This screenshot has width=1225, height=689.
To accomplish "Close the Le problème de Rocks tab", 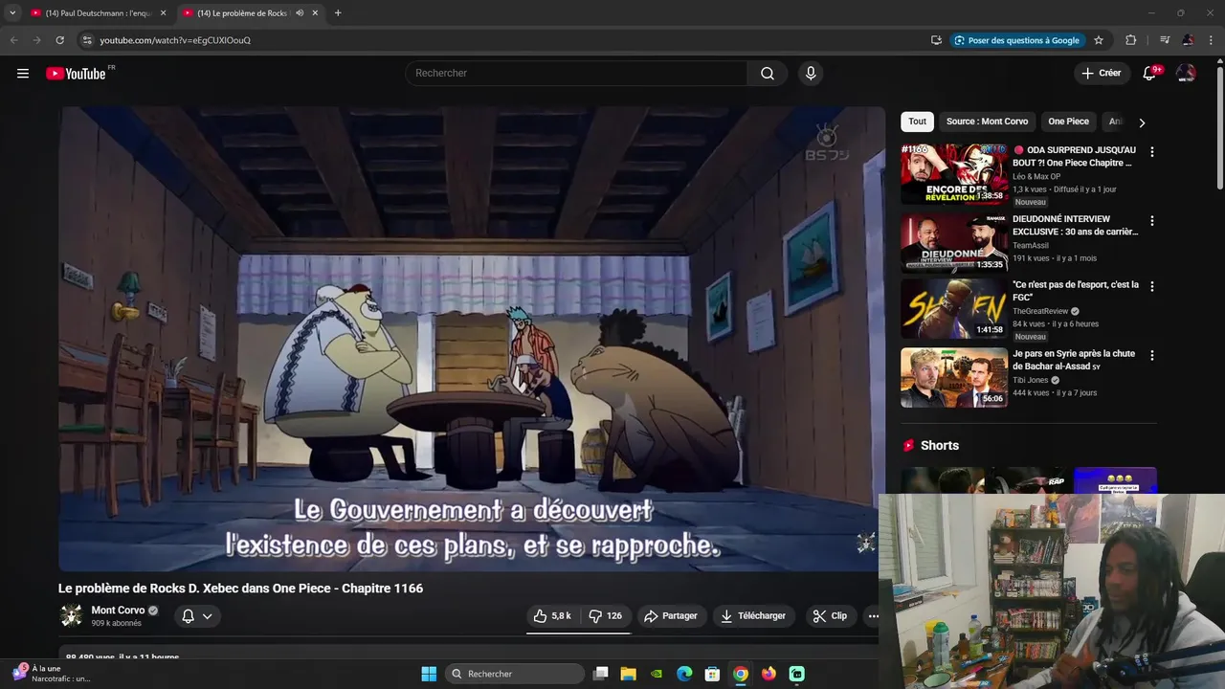I will point(315,13).
